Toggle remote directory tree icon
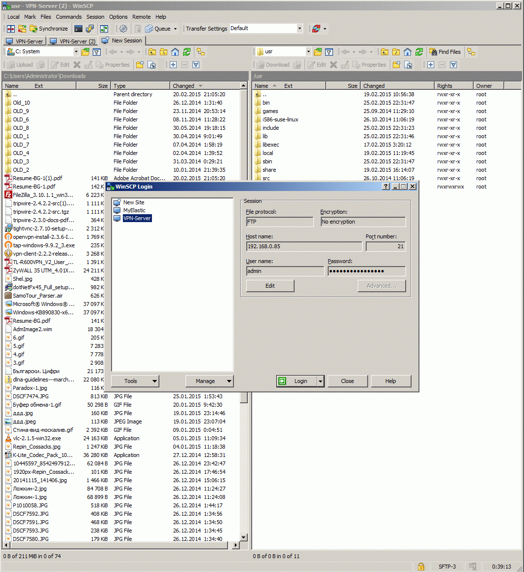This screenshot has width=524, height=572. [x=472, y=52]
